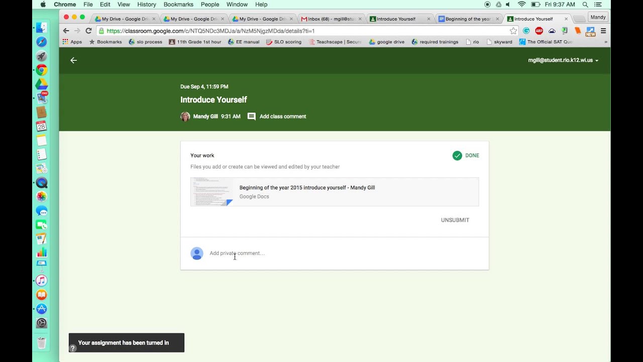Open the App Store from the Dock
Viewport: 643px width, 362px height.
coord(42,309)
